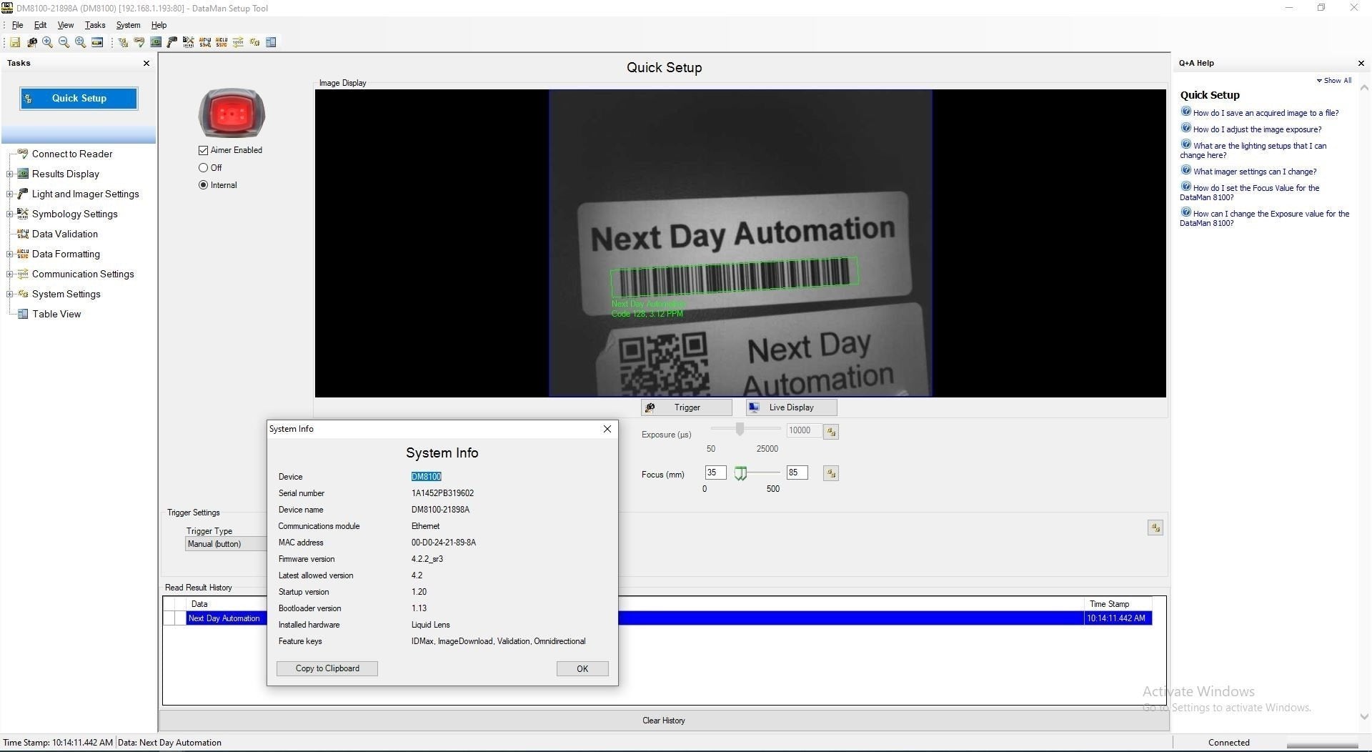Click the zoom out magnifier toolbar icon
1372x752 pixels.
[x=64, y=43]
